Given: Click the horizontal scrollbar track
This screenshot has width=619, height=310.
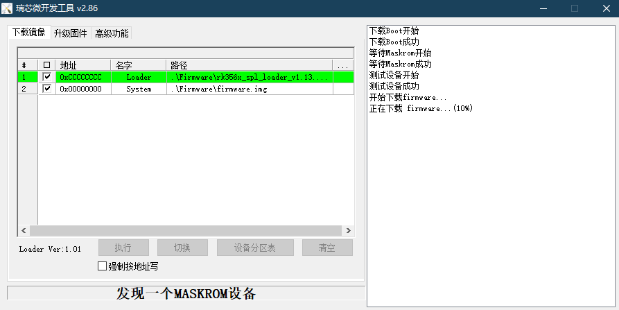Looking at the screenshot, I should (186, 231).
